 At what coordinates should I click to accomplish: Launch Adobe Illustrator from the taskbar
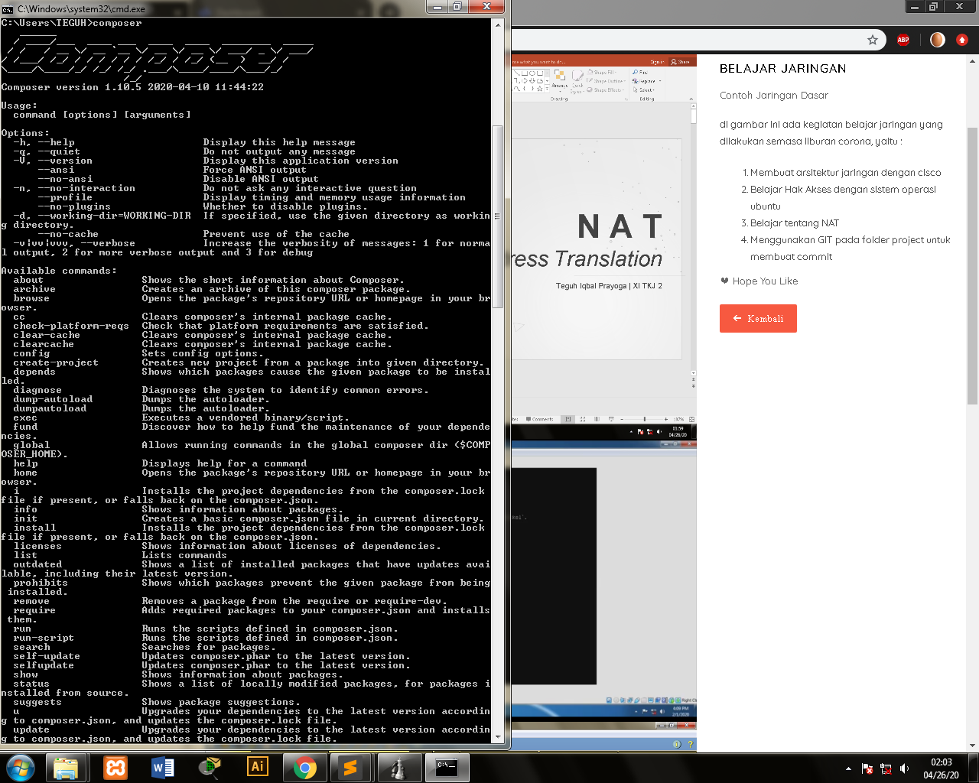tap(258, 768)
